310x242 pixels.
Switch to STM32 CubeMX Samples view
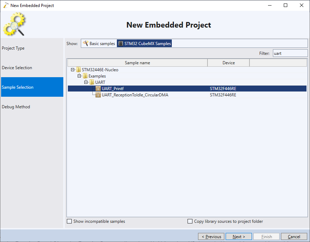coord(144,43)
